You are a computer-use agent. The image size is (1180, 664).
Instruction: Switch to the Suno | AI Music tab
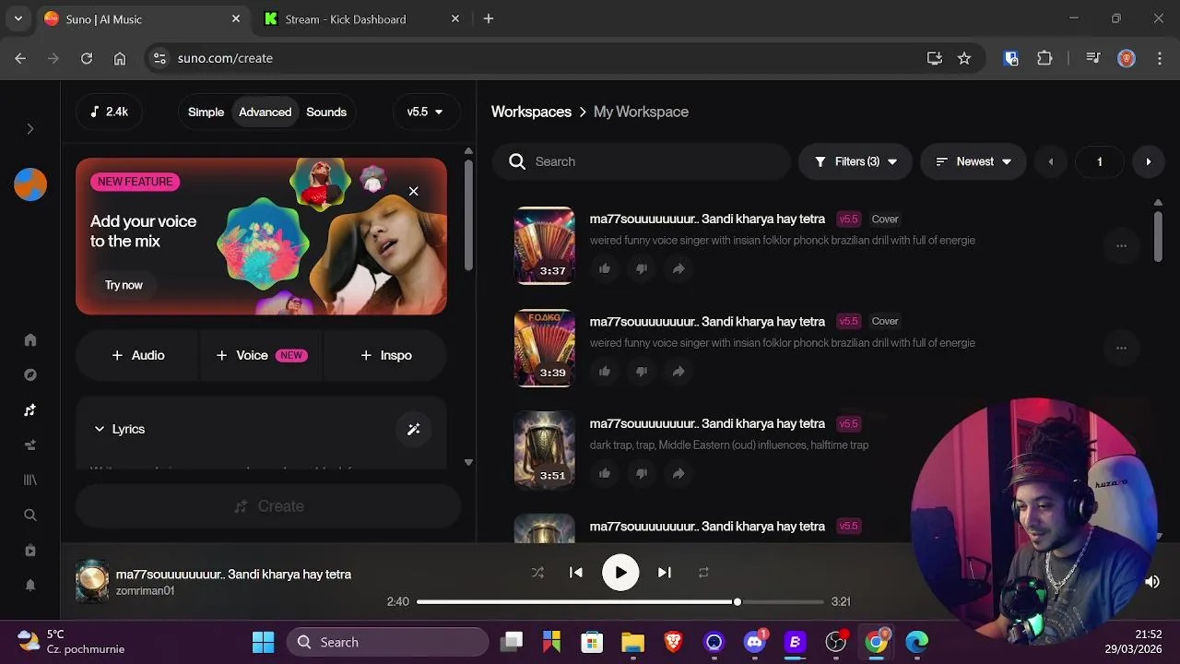coord(143,18)
